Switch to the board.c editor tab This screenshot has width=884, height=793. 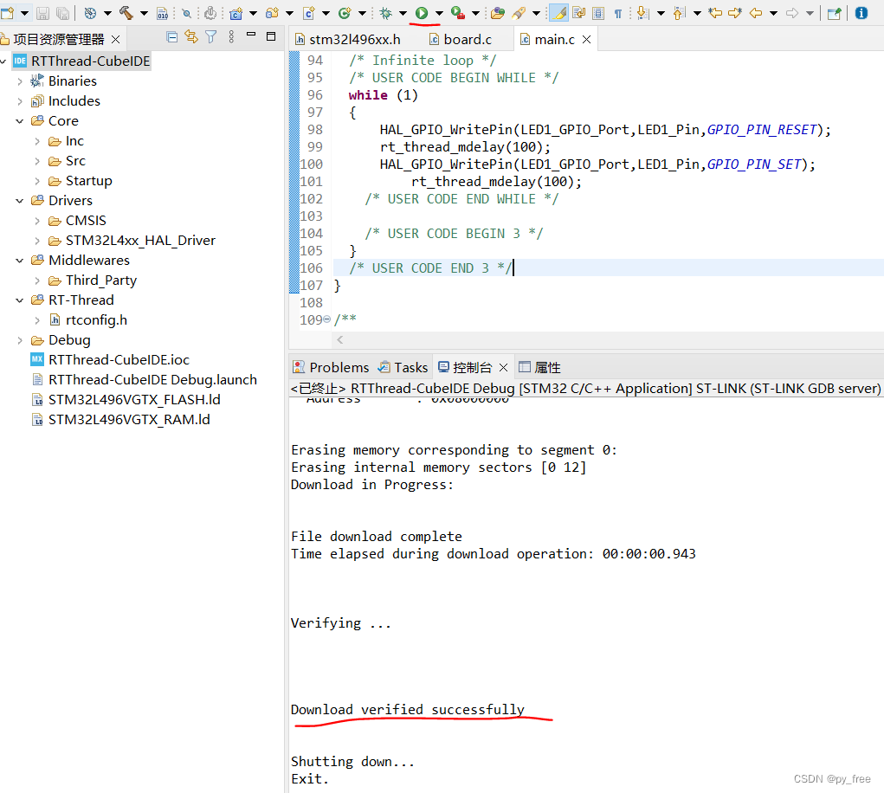[x=468, y=39]
